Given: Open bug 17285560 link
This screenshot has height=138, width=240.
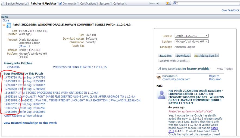Looking at the screenshot, I should point(10,89).
